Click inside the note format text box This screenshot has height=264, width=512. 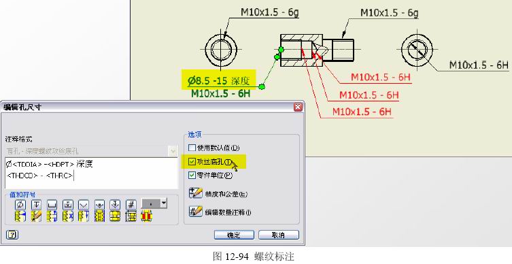[x=91, y=174]
